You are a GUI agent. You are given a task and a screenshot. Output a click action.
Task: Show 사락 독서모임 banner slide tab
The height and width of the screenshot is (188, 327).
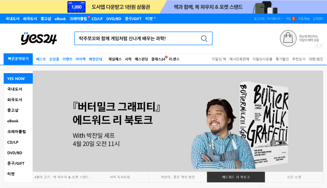tap(120, 177)
